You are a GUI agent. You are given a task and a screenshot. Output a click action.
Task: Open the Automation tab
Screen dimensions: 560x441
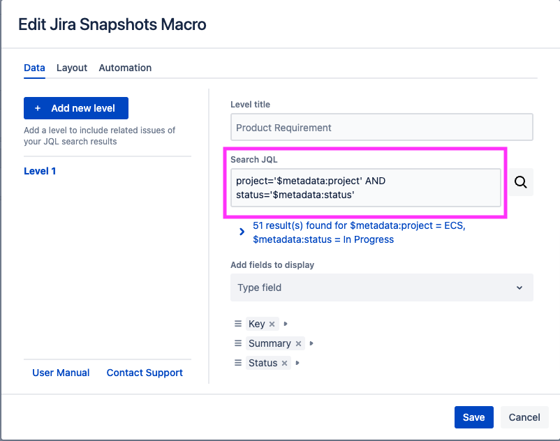pyautogui.click(x=125, y=68)
